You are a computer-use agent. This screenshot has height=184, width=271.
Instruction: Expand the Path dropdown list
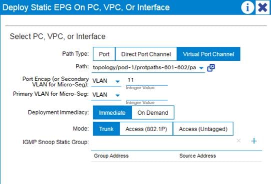[201, 68]
